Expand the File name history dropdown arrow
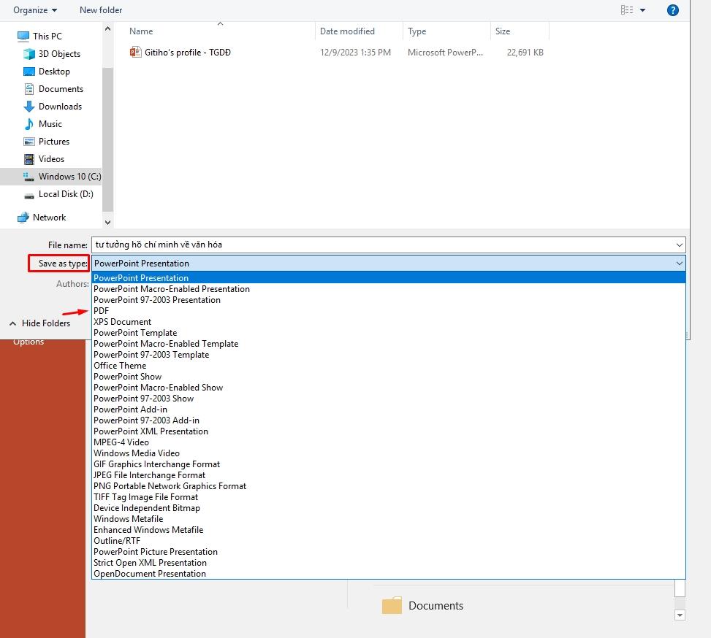 [679, 245]
